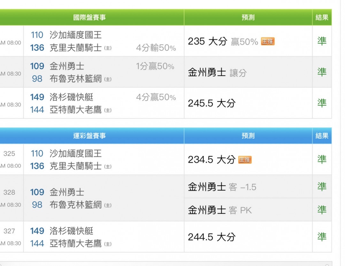
Task: Click the 4分輸50% handicap for 克里夫蘭騎士
Action: (x=156, y=48)
